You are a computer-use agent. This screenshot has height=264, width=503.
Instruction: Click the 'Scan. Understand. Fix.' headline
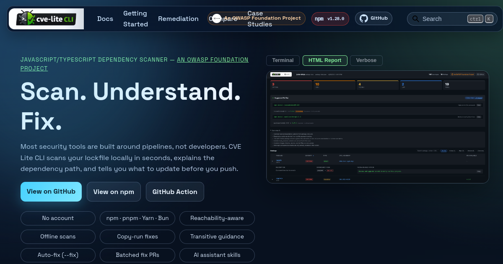[131, 106]
